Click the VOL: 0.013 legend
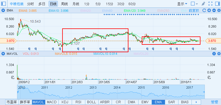This screenshot has height=105, width=221. (x=31, y=54)
